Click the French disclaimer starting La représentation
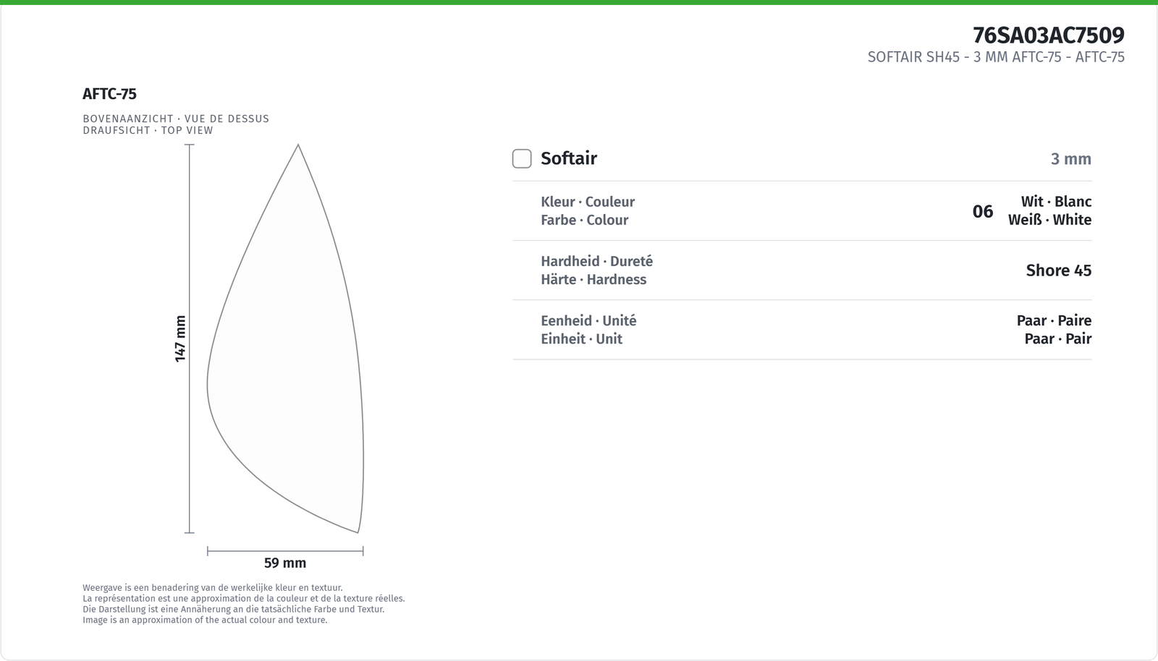 point(244,599)
